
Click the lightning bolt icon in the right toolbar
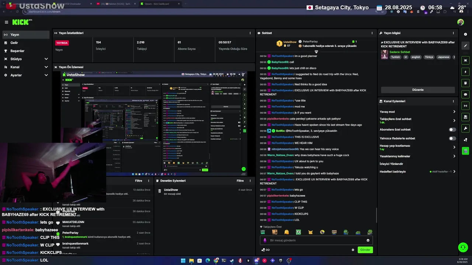(465, 72)
